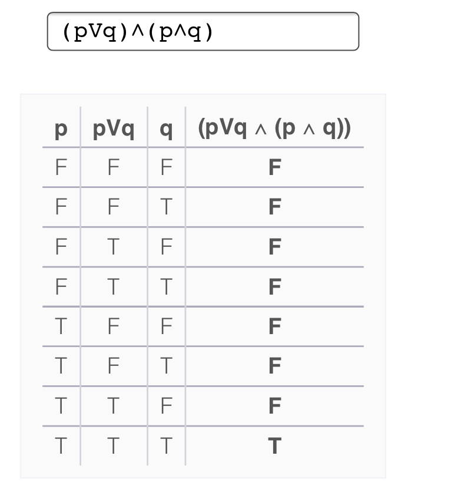Select the bold F result in fourth row
The height and width of the screenshot is (492, 461).
274,287
